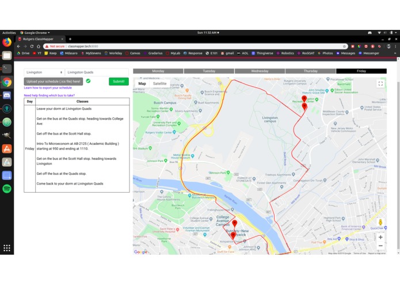The width and height of the screenshot is (400, 284).
Task: Show more bookmarks overflow chevron
Action: tap(395, 53)
